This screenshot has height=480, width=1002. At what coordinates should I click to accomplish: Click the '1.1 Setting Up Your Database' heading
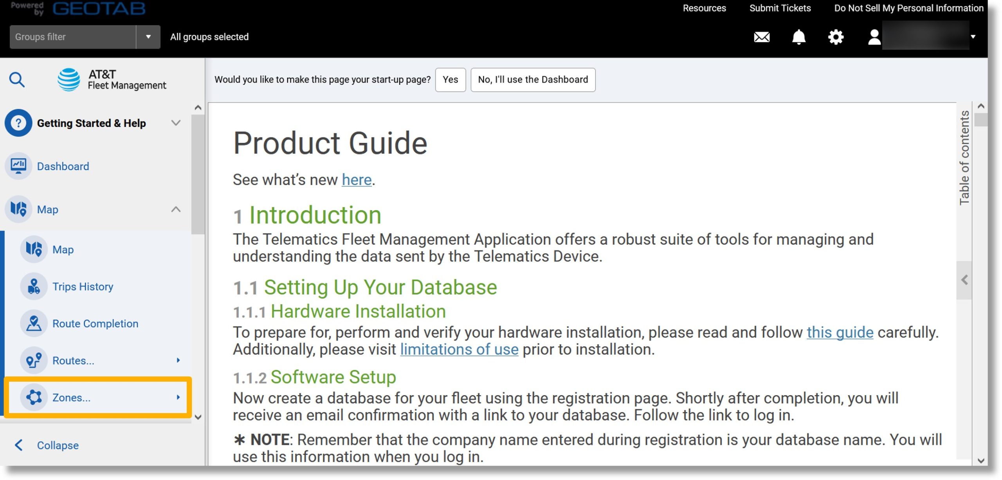point(365,288)
